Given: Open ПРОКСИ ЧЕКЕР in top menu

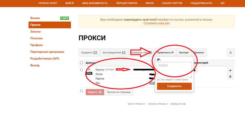Looking at the screenshot, I should (x=48, y=3).
